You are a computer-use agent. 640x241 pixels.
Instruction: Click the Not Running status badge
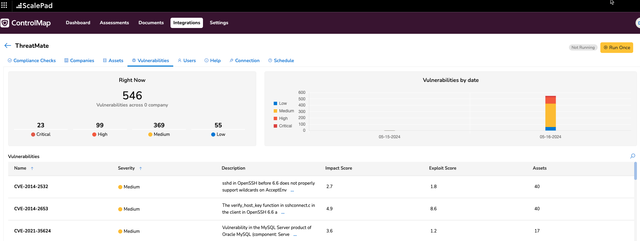click(x=583, y=47)
